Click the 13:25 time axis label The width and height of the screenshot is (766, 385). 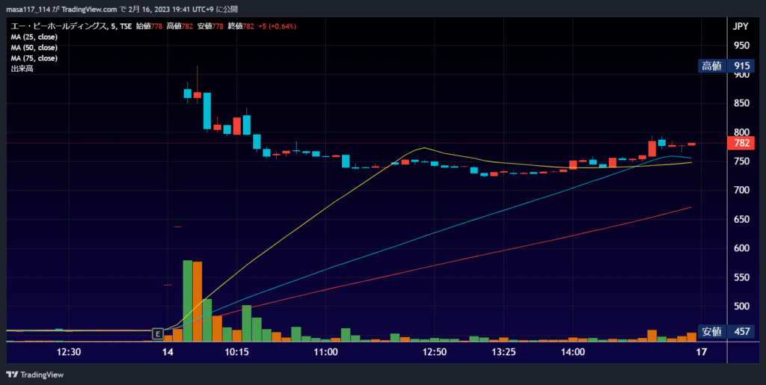pos(503,352)
